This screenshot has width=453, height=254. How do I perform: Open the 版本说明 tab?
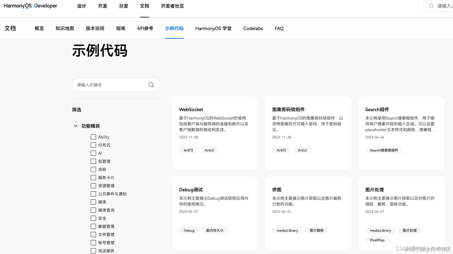click(x=95, y=28)
